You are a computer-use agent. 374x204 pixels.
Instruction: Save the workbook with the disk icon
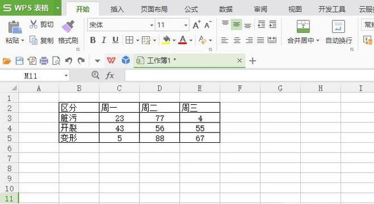(x=19, y=61)
